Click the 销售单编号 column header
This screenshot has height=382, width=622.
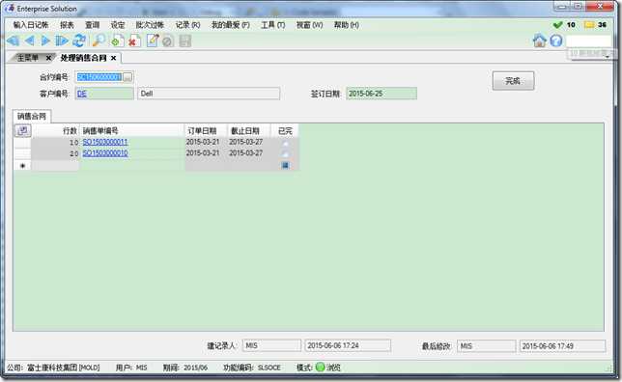pyautogui.click(x=132, y=130)
